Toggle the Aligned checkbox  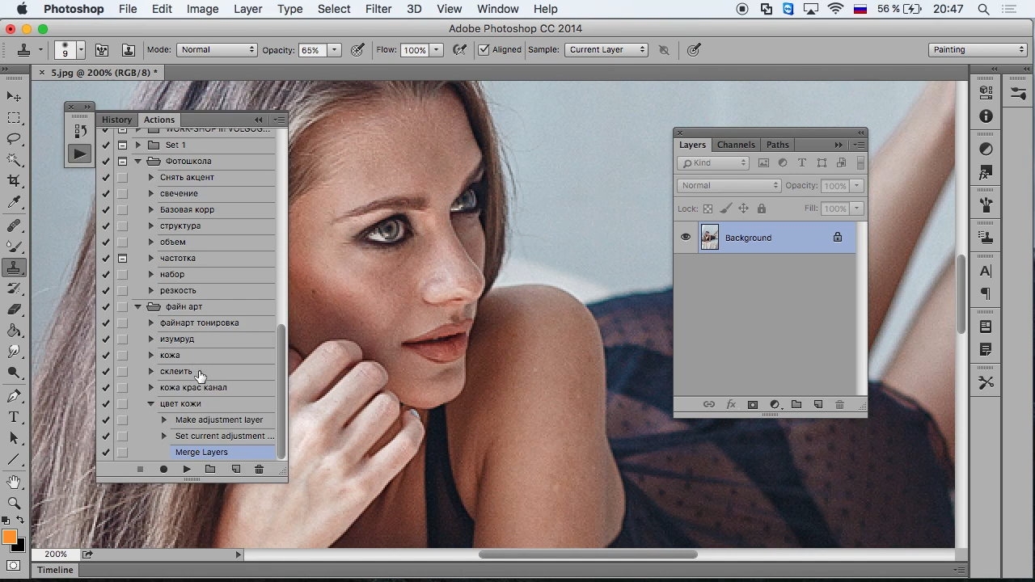(484, 49)
